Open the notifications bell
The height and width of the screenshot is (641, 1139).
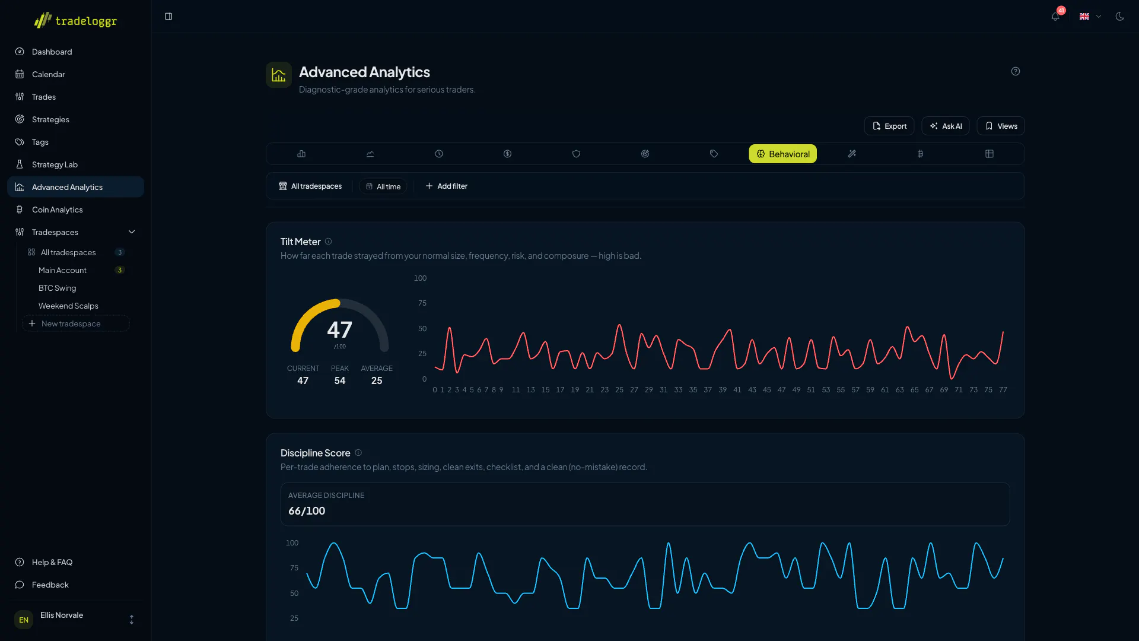coord(1055,17)
